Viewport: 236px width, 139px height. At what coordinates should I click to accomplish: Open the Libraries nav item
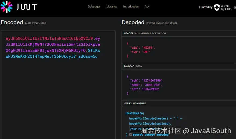coord(112,7)
